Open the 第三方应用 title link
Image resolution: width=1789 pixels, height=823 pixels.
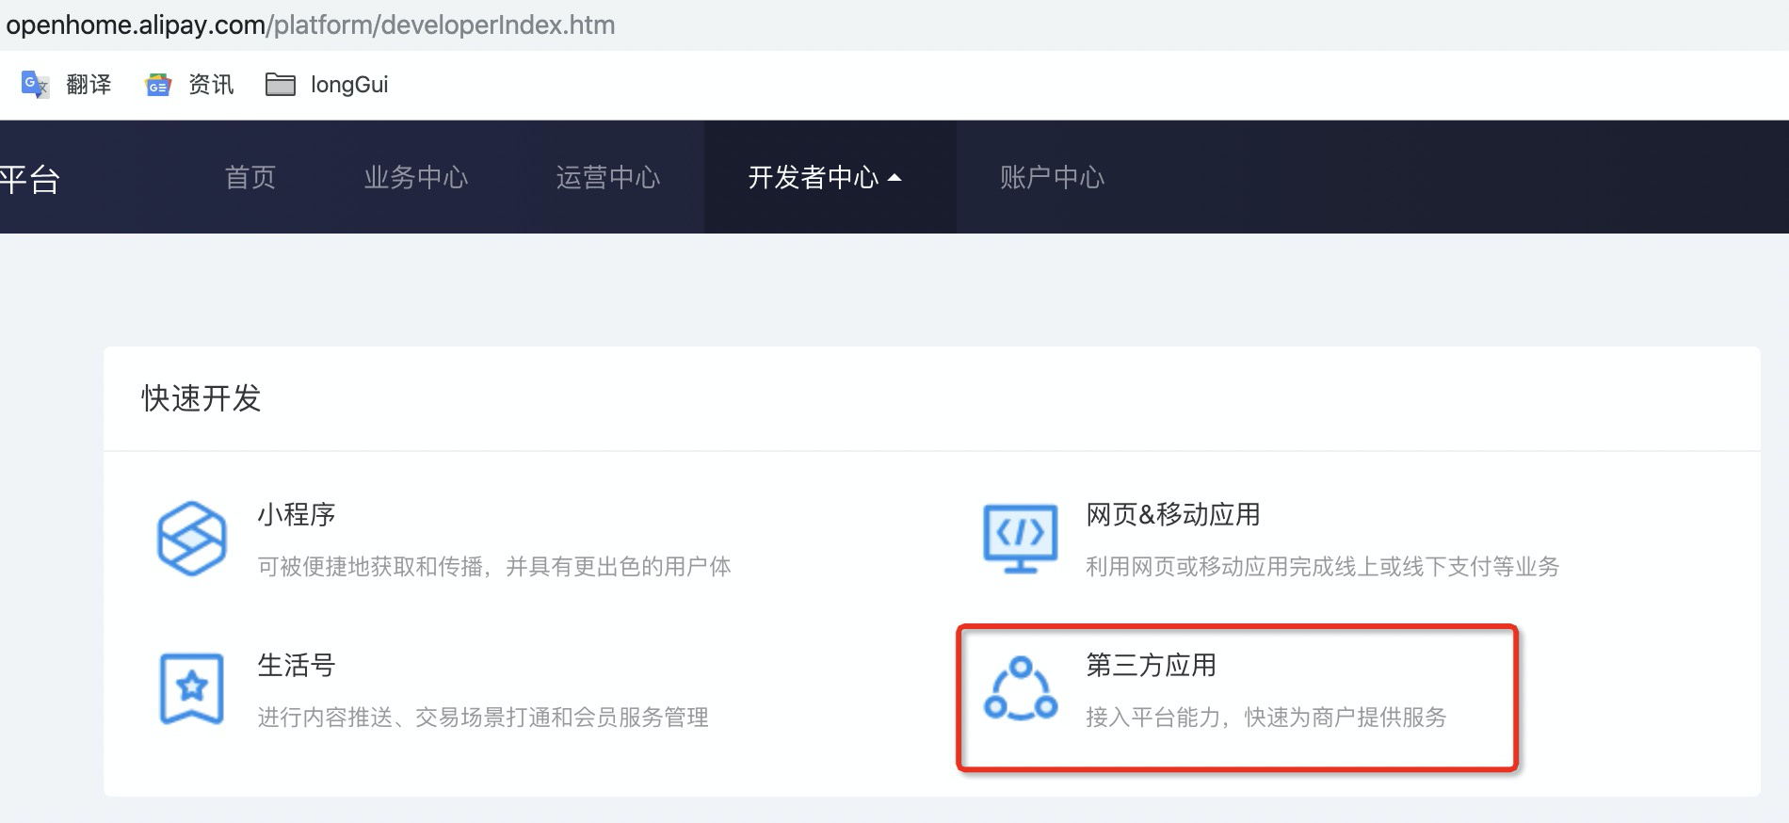tap(1152, 665)
